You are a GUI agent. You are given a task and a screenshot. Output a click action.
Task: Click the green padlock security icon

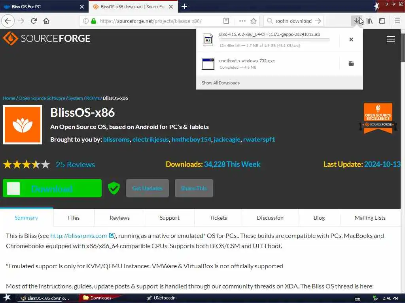click(94, 21)
